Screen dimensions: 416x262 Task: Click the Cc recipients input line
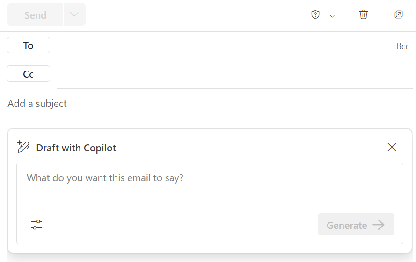[234, 74]
